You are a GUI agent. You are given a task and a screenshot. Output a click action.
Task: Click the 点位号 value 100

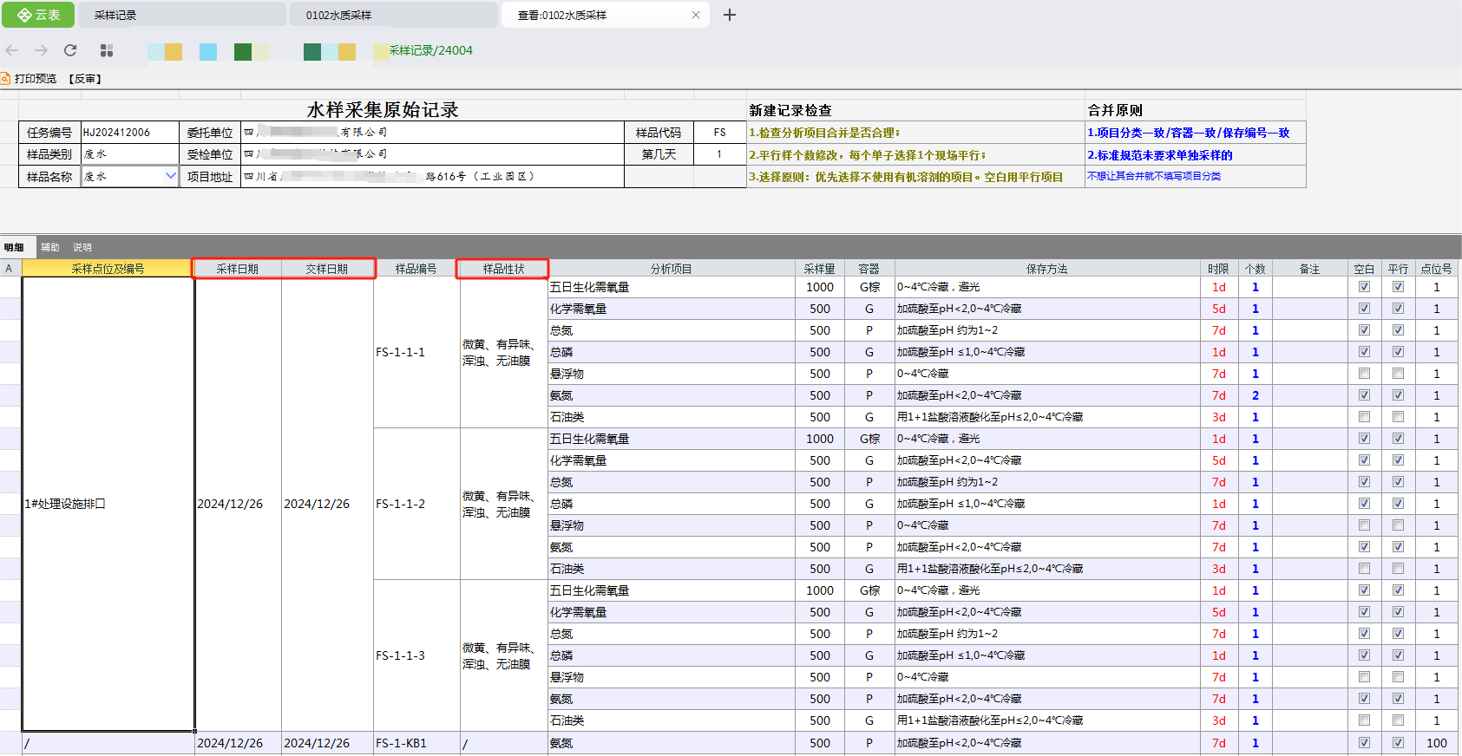click(1436, 743)
